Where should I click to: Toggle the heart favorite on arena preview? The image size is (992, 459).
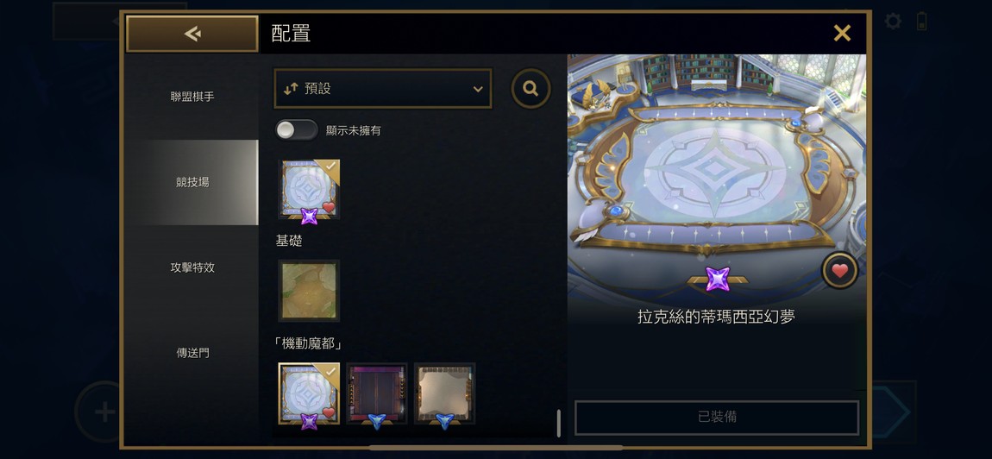click(839, 271)
